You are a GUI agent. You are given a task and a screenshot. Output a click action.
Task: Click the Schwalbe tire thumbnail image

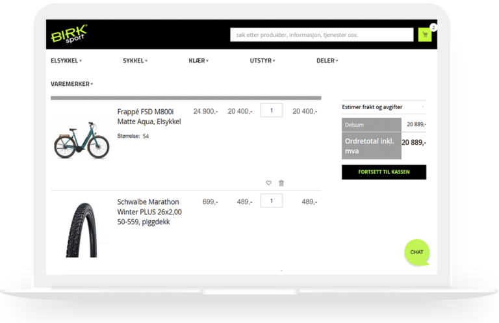[x=81, y=229]
